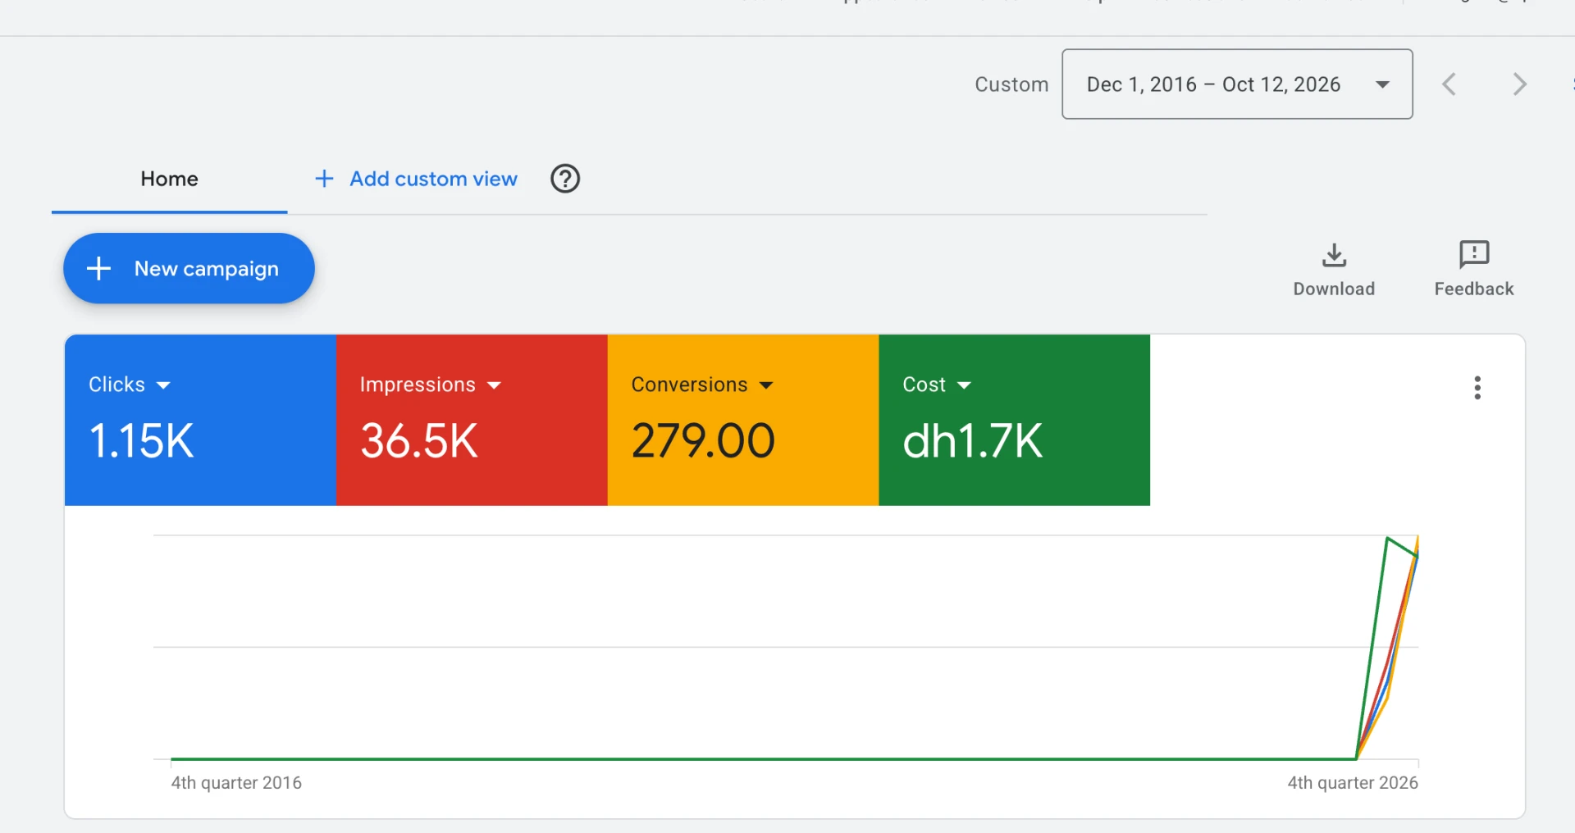
Task: Click the 36.5K impressions value
Action: [419, 441]
